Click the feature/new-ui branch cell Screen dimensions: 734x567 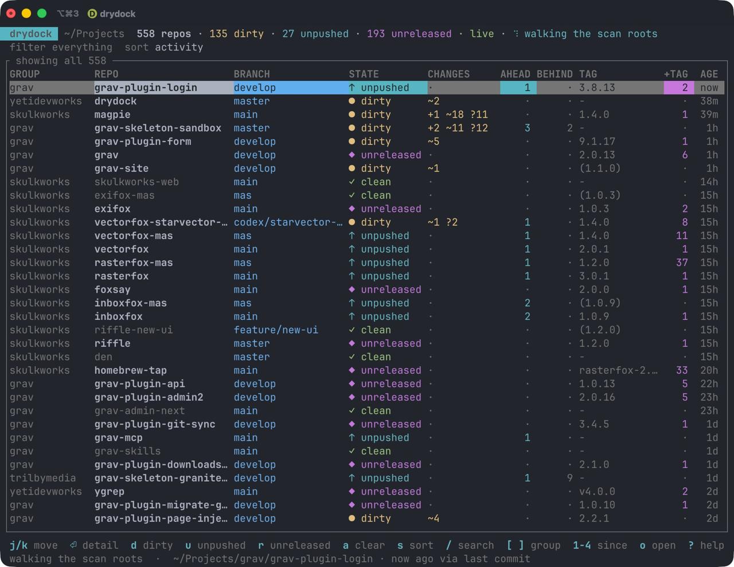[x=276, y=330]
